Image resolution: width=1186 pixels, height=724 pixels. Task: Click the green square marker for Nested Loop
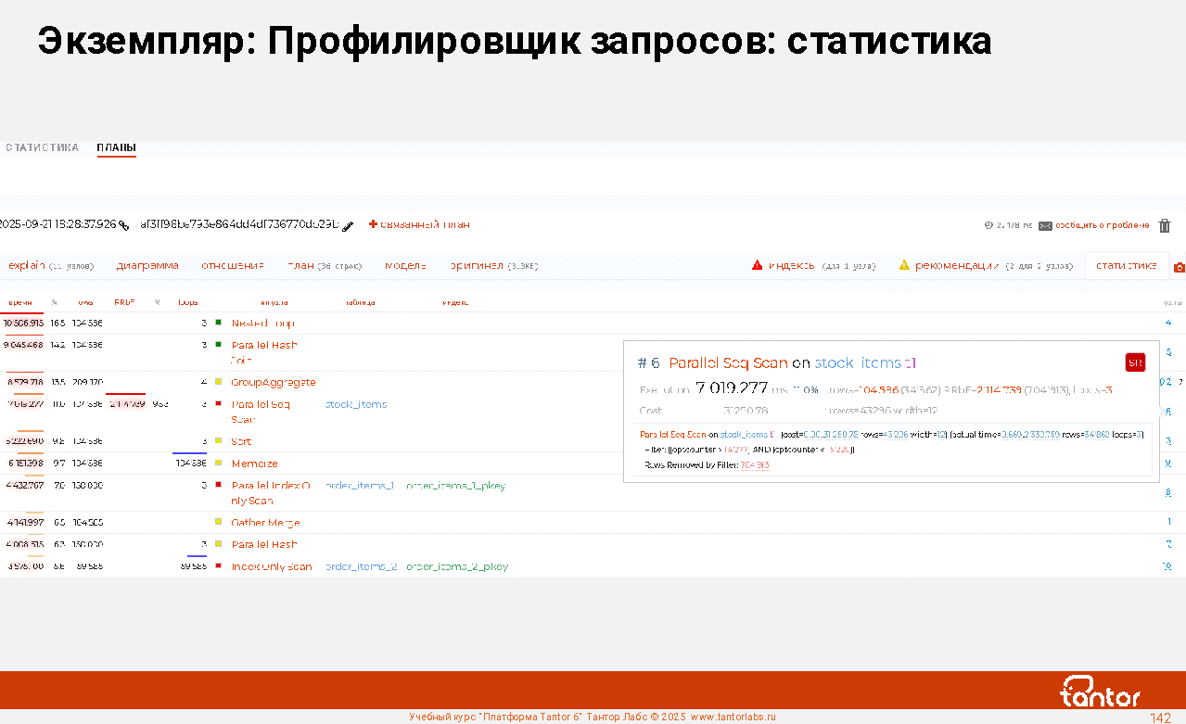[x=218, y=323]
